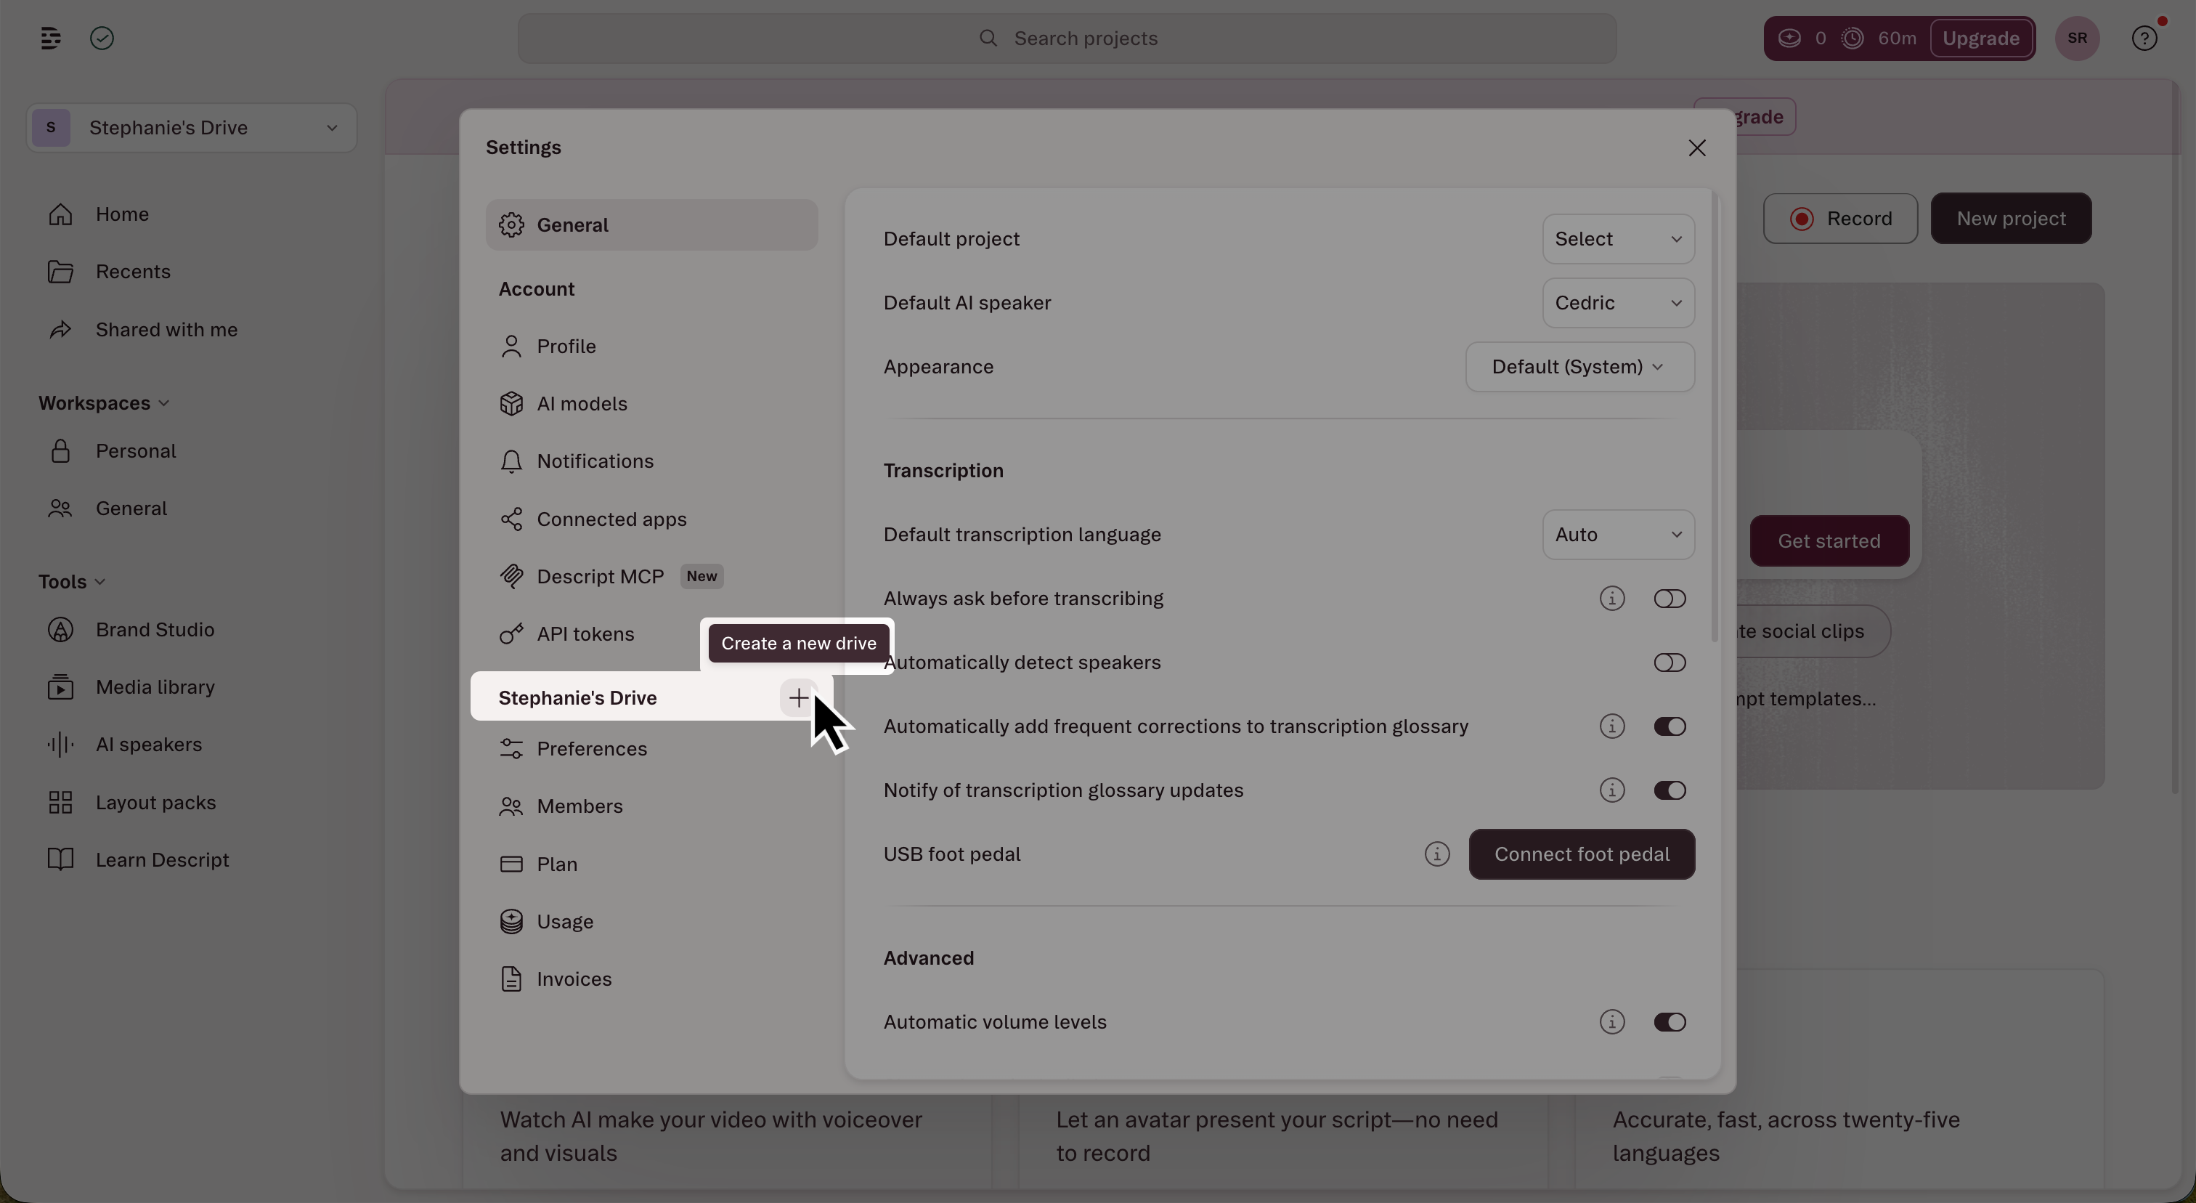2196x1203 pixels.
Task: Click the sync status checkmark icon
Action: coord(102,39)
